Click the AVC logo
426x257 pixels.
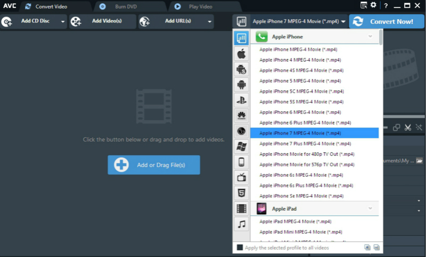click(x=10, y=6)
